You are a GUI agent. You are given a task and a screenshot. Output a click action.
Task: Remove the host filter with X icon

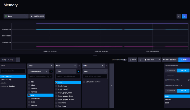coord(107,66)
